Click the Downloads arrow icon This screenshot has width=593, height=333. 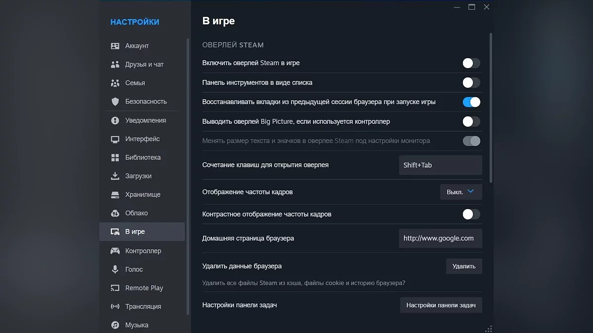(115, 176)
